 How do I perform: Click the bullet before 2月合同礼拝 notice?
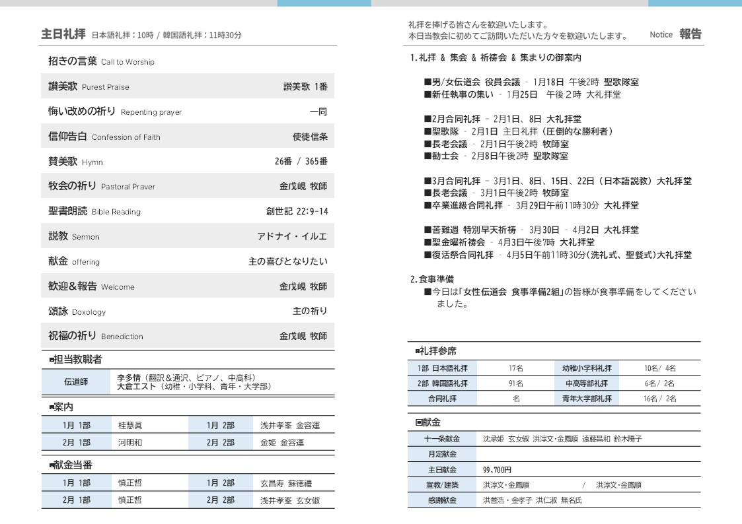427,119
